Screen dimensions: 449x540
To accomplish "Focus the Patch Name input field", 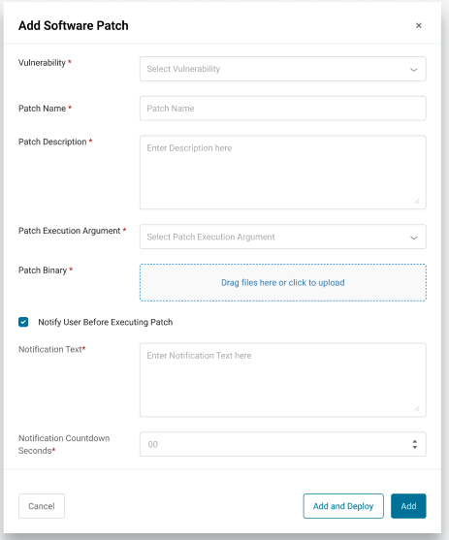I will 282,109.
